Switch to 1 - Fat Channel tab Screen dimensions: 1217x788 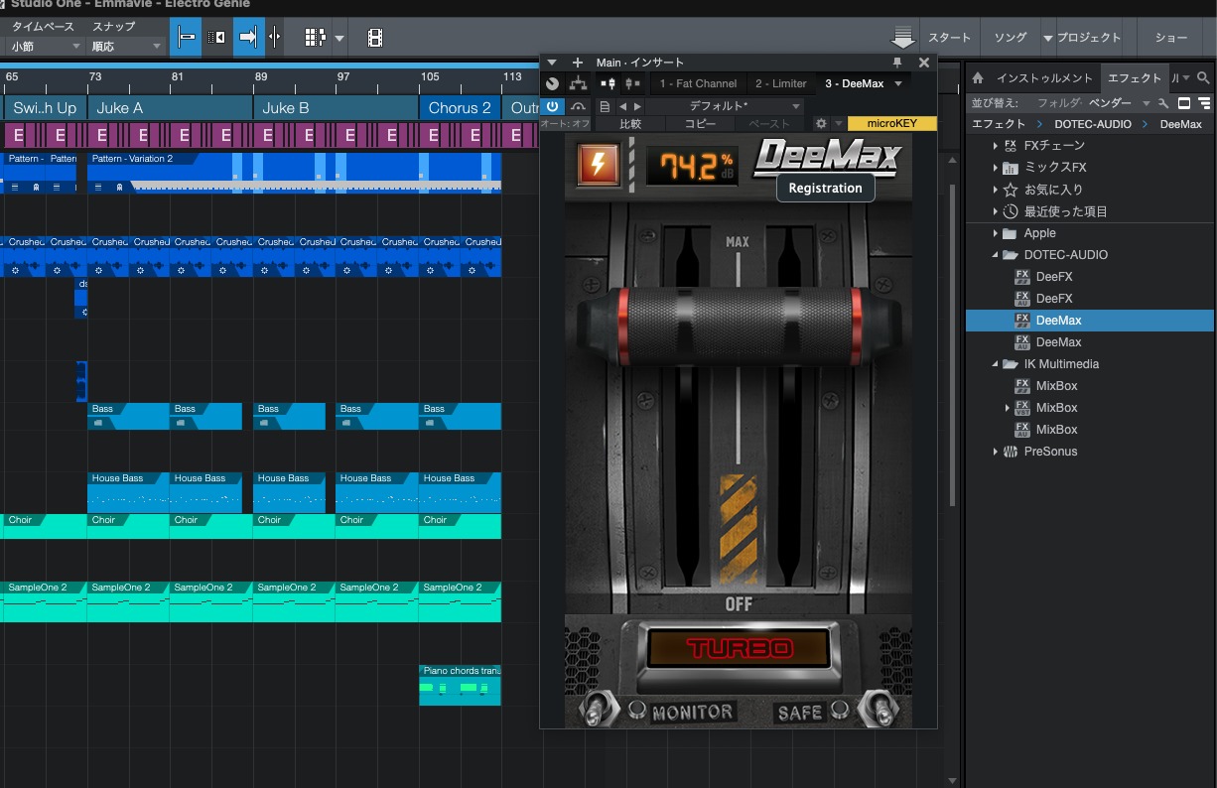tap(699, 84)
